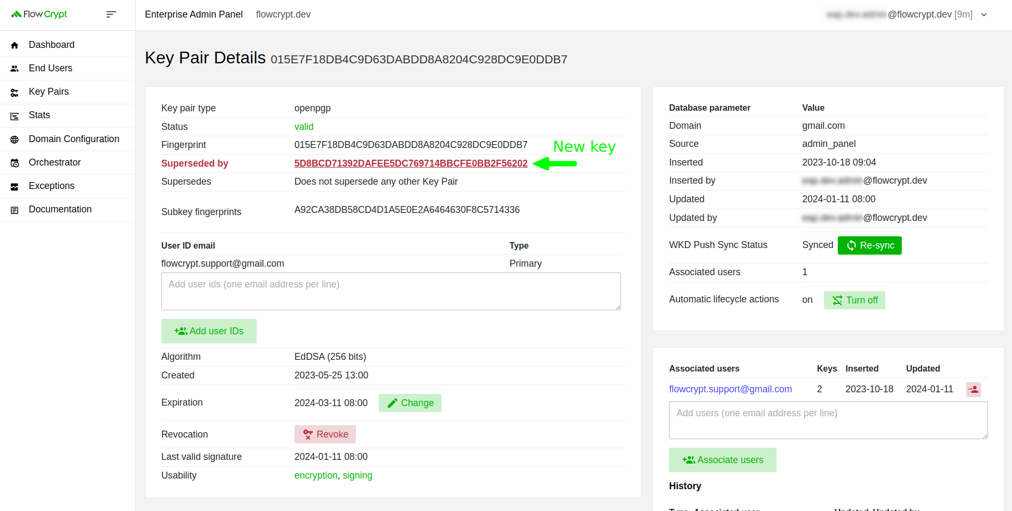Click the Revoke button
Screen dimensions: 1012x511
point(325,434)
